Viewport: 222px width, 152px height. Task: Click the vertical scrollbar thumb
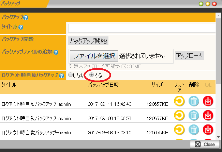(x=219, y=51)
